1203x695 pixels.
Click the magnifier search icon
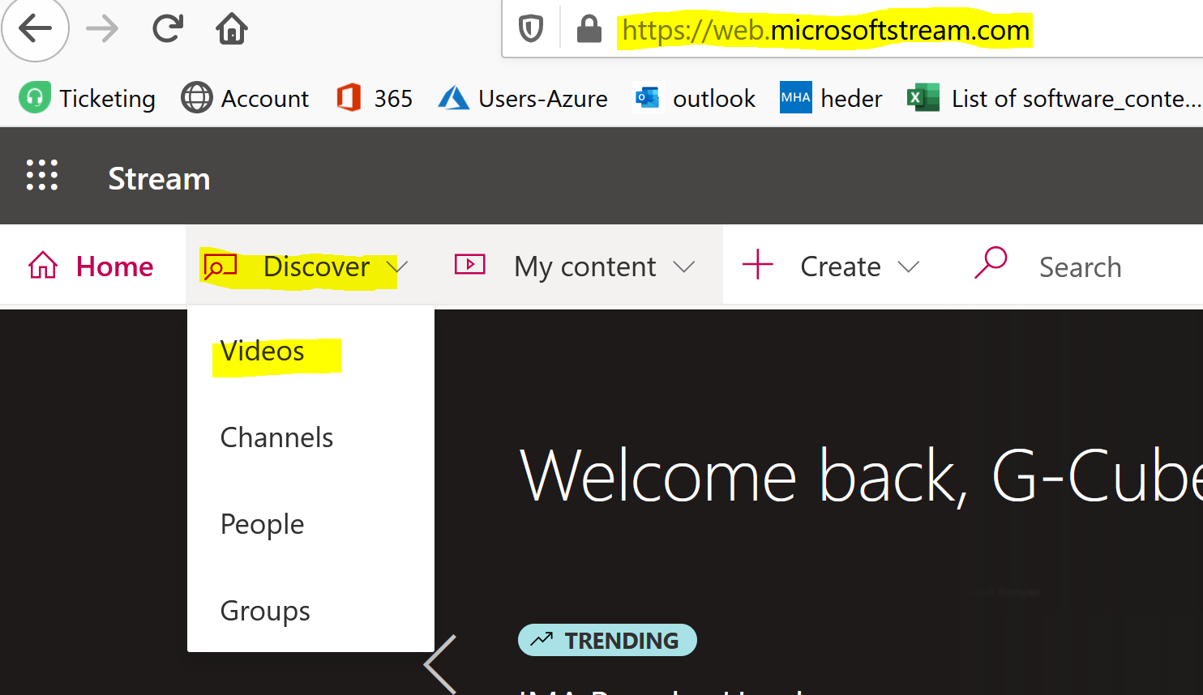(x=991, y=263)
